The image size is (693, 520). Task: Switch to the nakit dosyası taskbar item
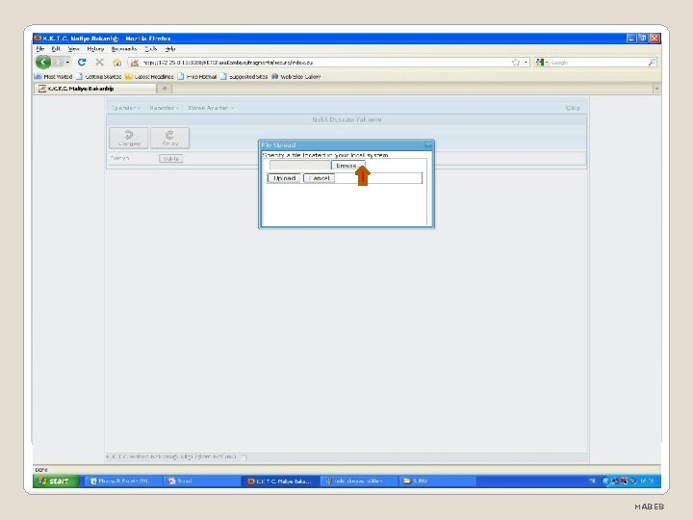click(x=358, y=481)
